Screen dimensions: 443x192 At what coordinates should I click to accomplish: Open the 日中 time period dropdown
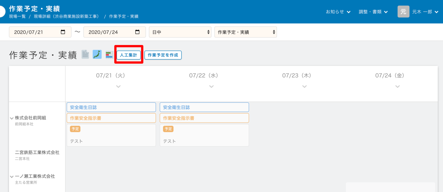pos(180,32)
